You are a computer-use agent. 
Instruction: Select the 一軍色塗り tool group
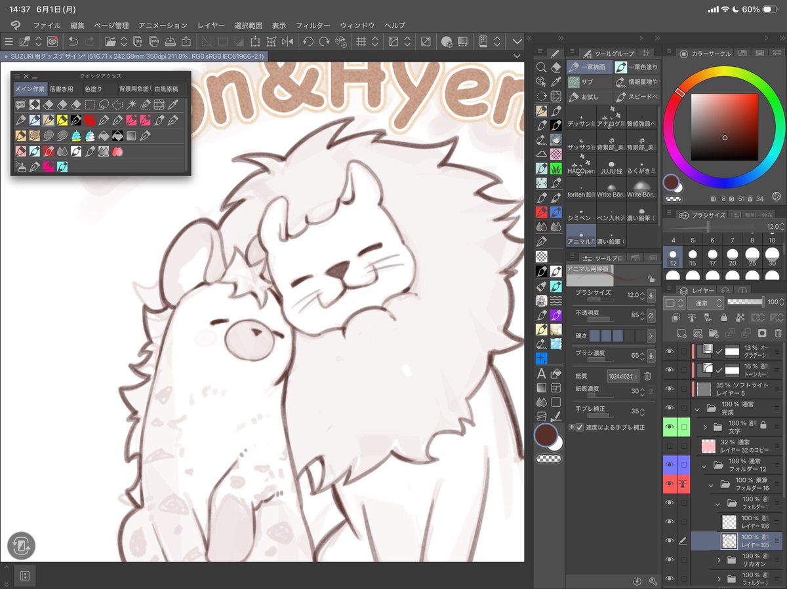click(x=637, y=67)
